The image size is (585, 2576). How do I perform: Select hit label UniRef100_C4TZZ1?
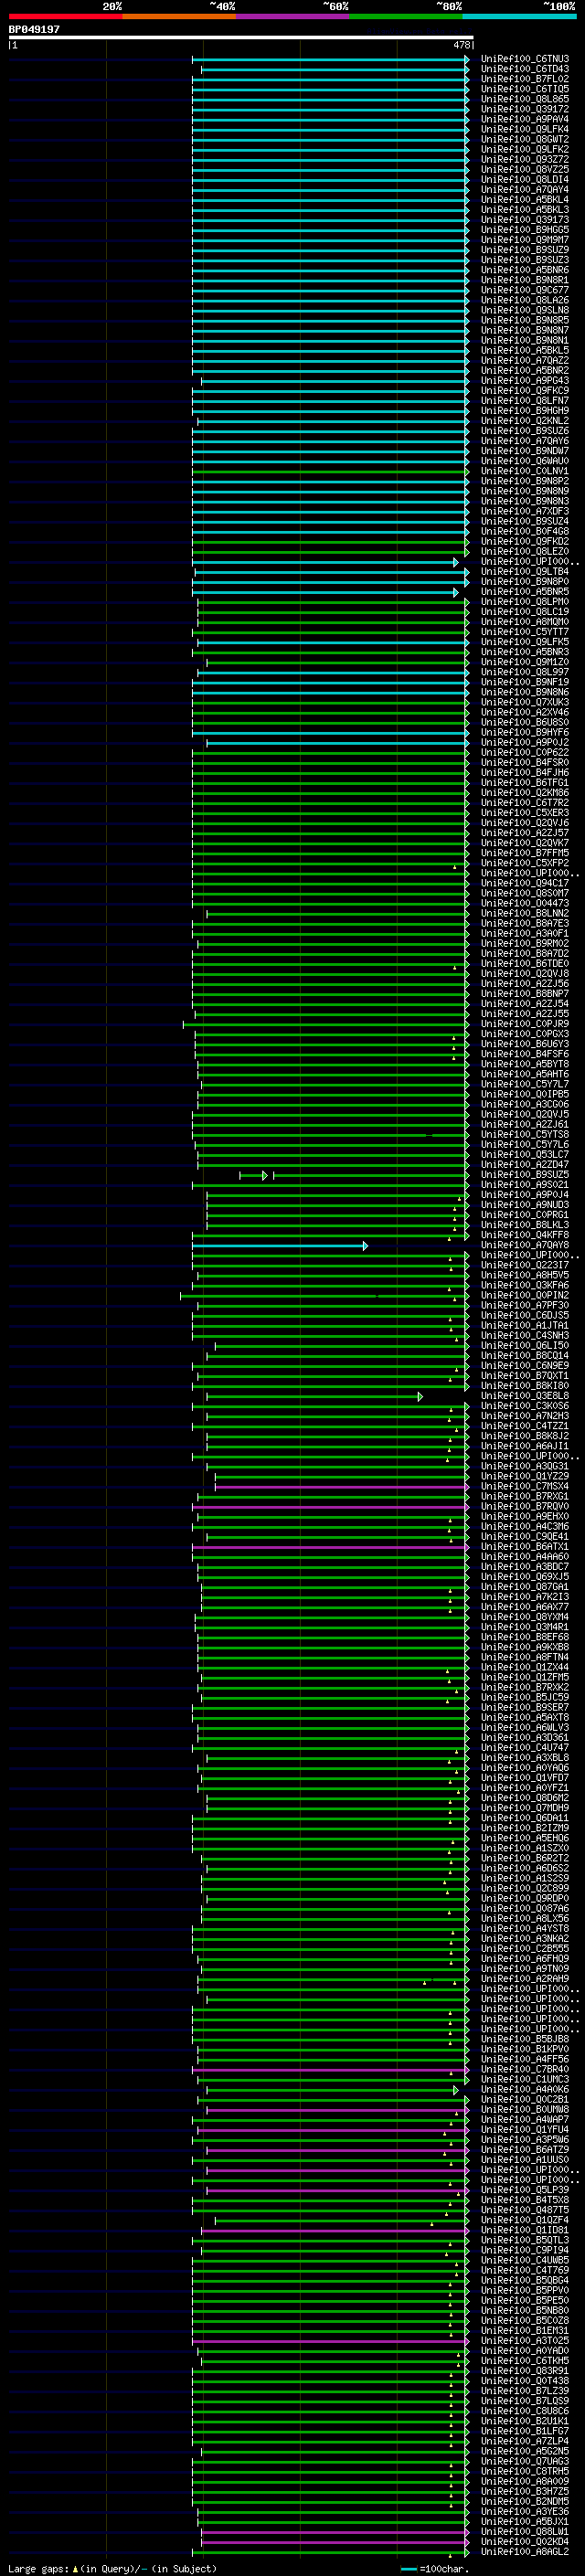[x=525, y=1427]
